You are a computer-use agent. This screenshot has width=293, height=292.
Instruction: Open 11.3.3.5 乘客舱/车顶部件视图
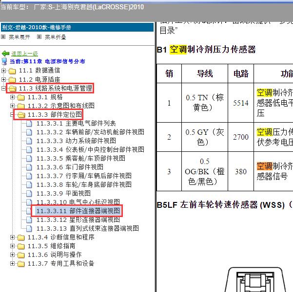81,158
